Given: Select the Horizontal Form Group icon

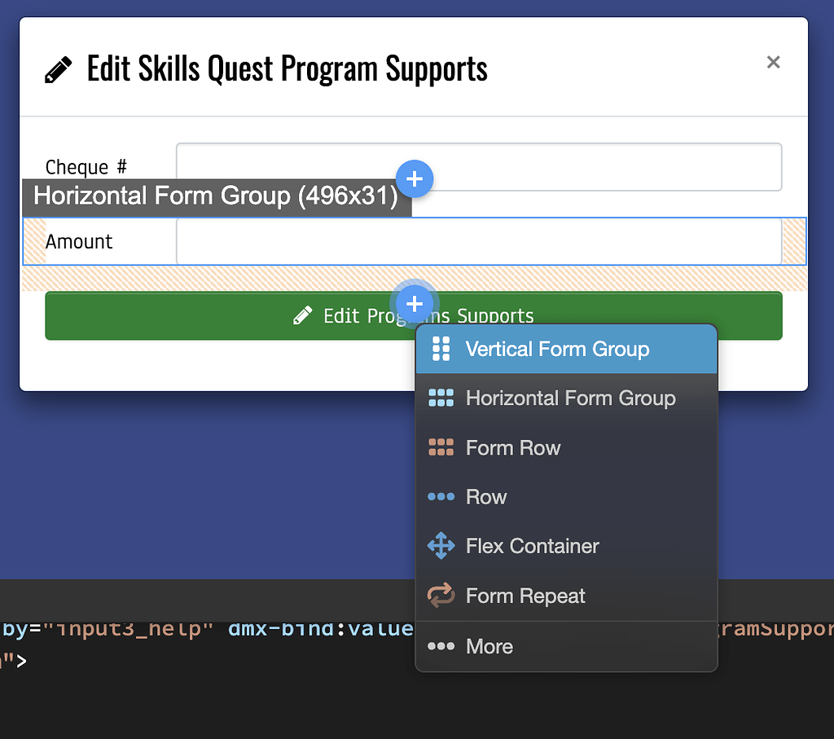Looking at the screenshot, I should pos(441,398).
